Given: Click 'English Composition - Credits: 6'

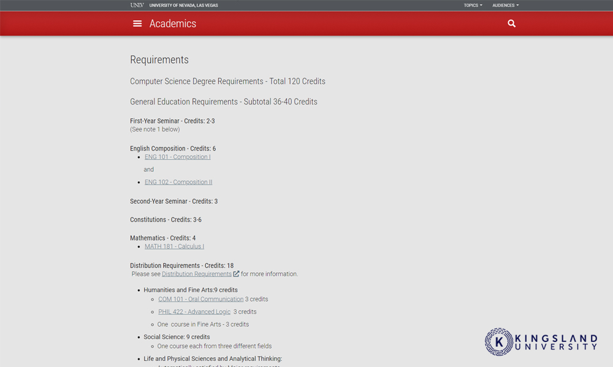Looking at the screenshot, I should [x=173, y=149].
